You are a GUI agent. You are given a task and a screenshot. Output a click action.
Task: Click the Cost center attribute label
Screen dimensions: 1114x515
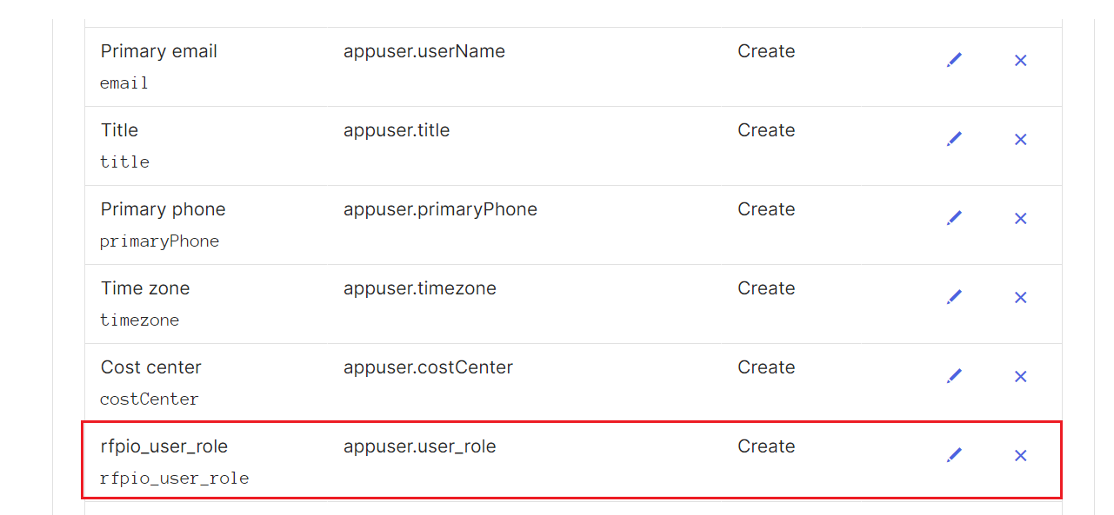coord(151,367)
